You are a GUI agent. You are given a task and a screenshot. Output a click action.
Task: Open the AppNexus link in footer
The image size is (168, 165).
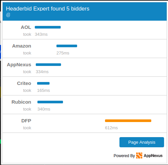pos(153,155)
